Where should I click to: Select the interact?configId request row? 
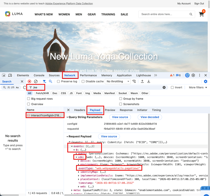tap(45, 115)
